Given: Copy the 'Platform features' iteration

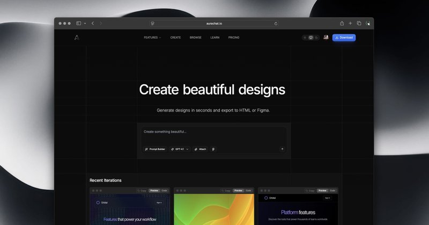Looking at the screenshot, I should 310,191.
